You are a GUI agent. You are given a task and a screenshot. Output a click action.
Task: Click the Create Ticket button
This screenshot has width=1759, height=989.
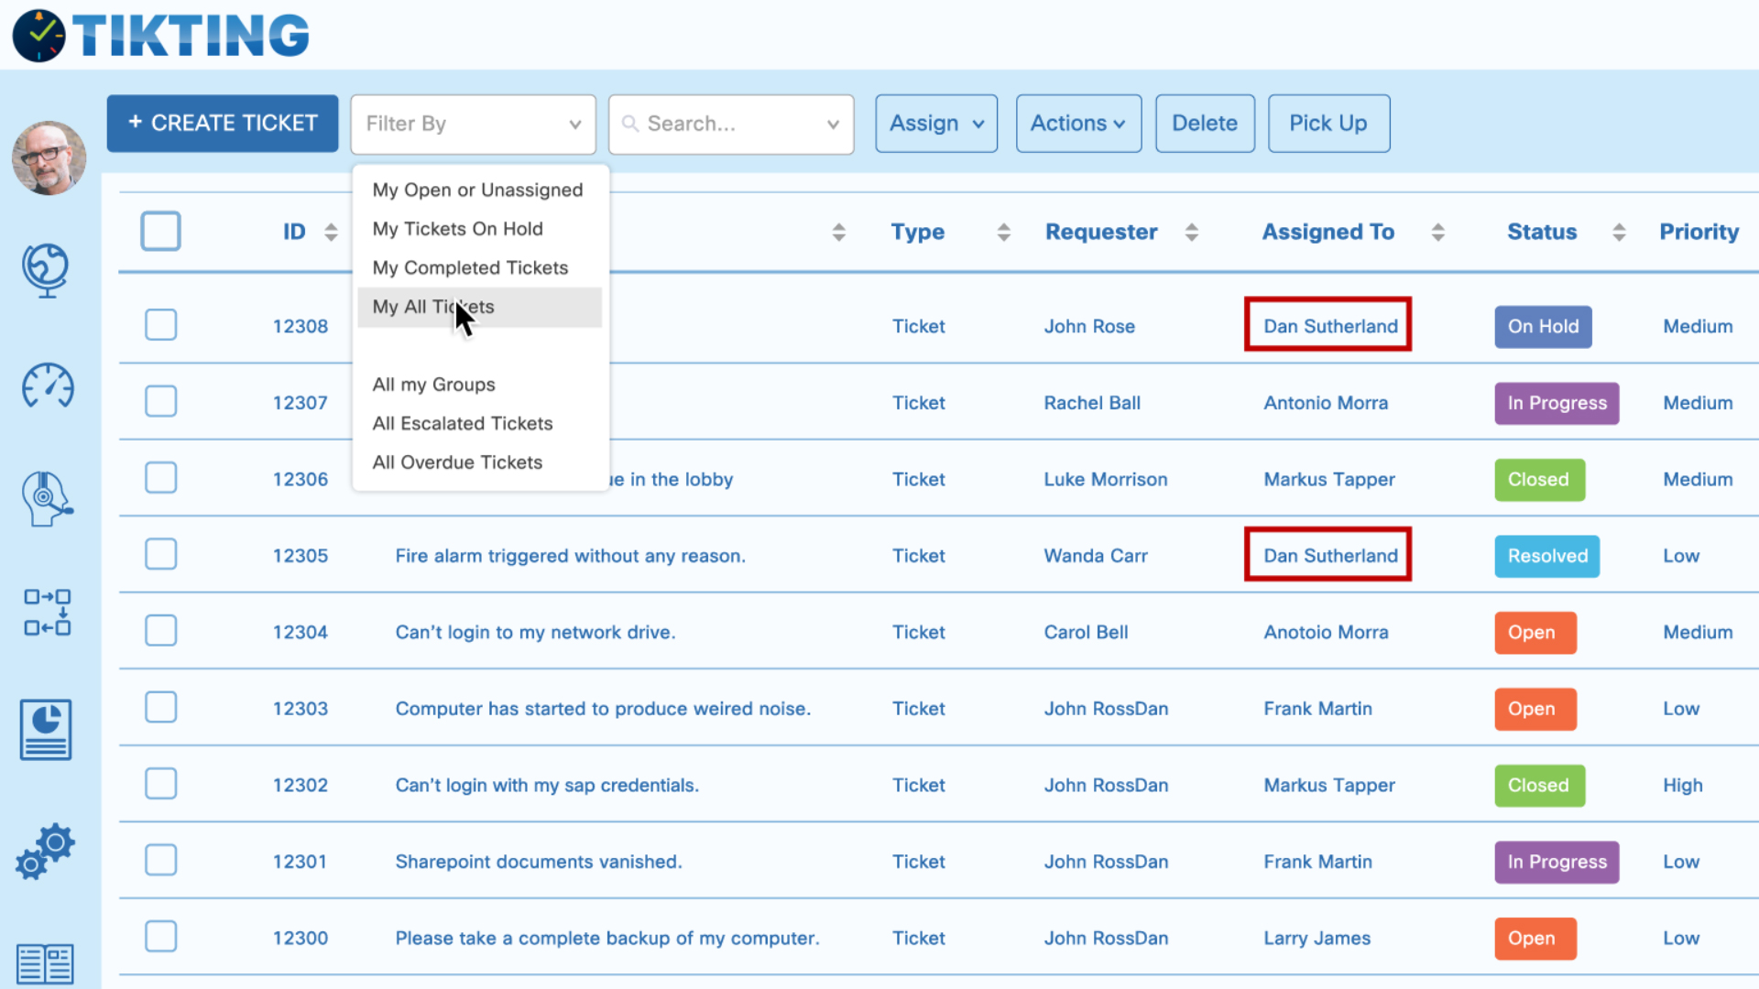[222, 123]
